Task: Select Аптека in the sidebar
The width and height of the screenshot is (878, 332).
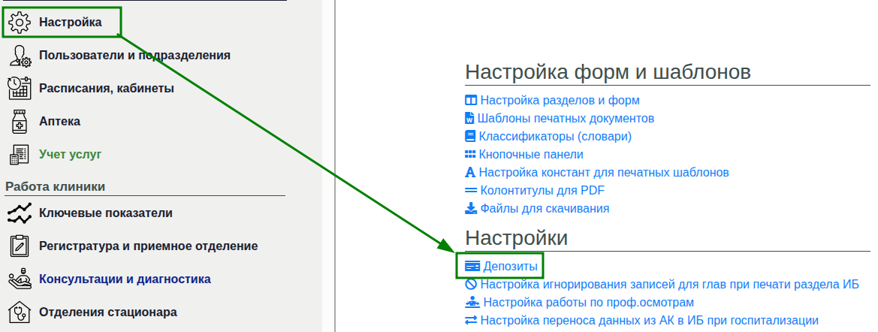Action: (x=59, y=122)
